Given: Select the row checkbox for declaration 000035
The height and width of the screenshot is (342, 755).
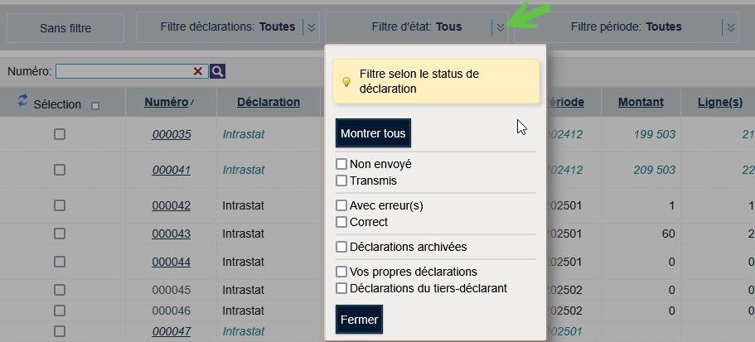Looking at the screenshot, I should (x=59, y=135).
